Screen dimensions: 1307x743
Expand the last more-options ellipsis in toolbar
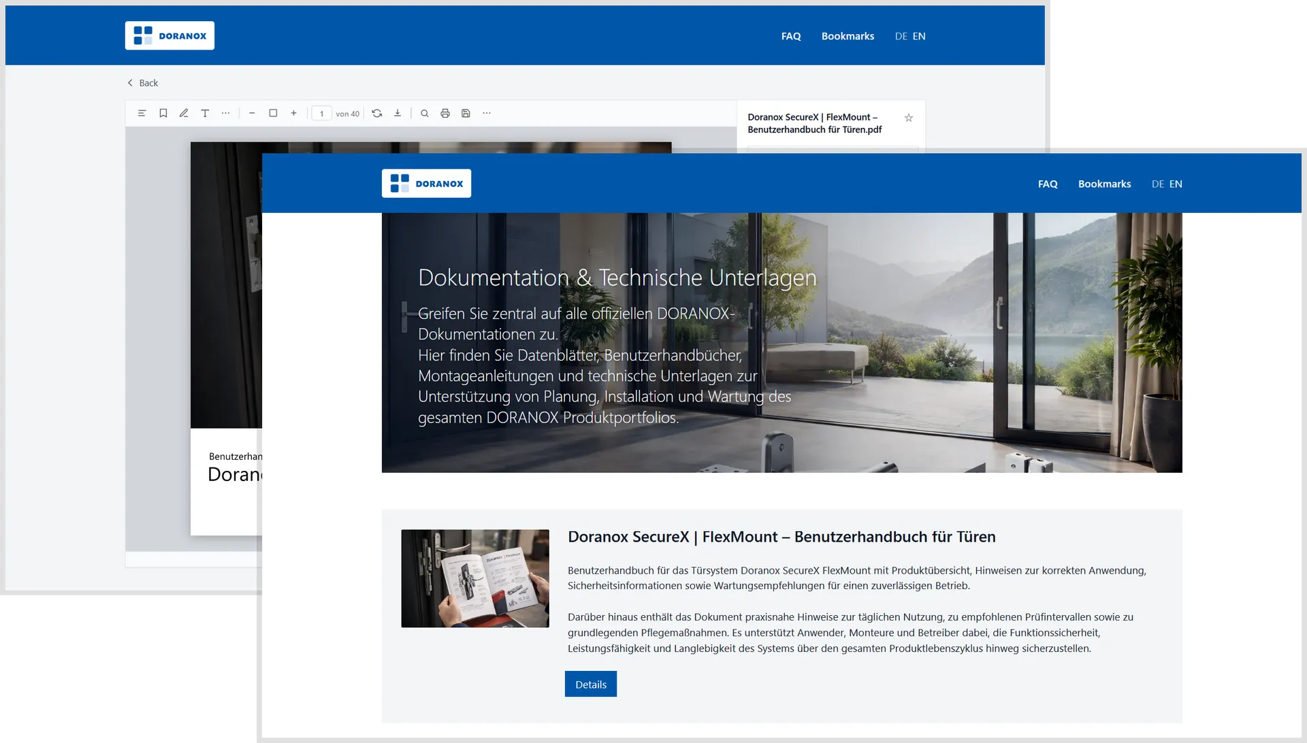pyautogui.click(x=486, y=114)
